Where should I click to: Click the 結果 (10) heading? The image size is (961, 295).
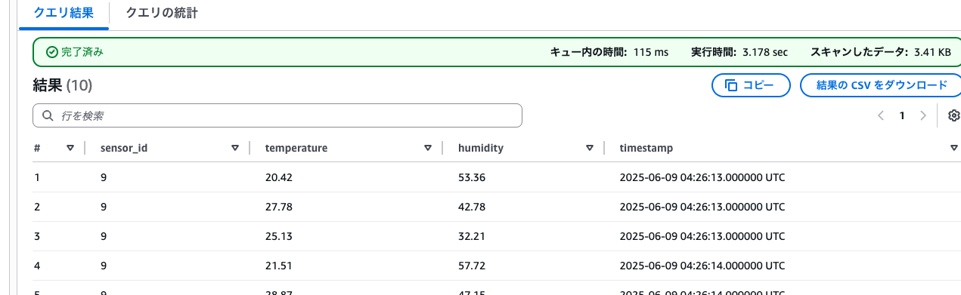[x=62, y=85]
